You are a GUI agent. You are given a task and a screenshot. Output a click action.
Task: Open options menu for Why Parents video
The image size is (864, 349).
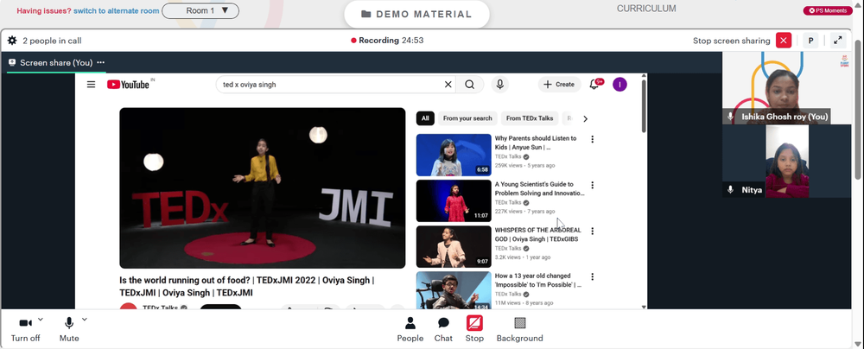pyautogui.click(x=593, y=139)
